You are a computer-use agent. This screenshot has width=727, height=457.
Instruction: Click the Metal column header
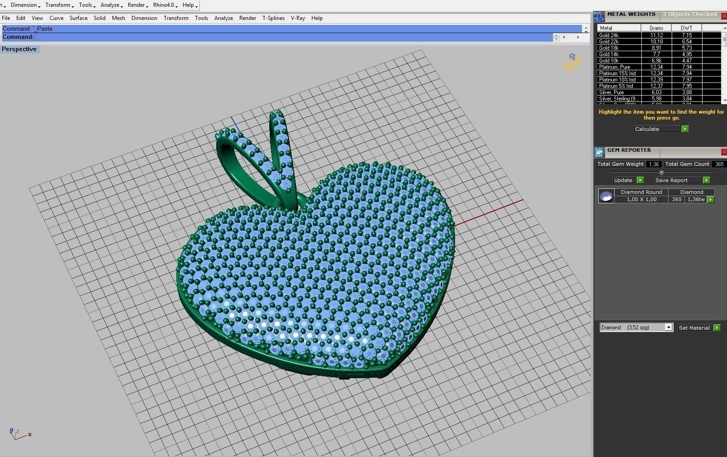pyautogui.click(x=619, y=28)
